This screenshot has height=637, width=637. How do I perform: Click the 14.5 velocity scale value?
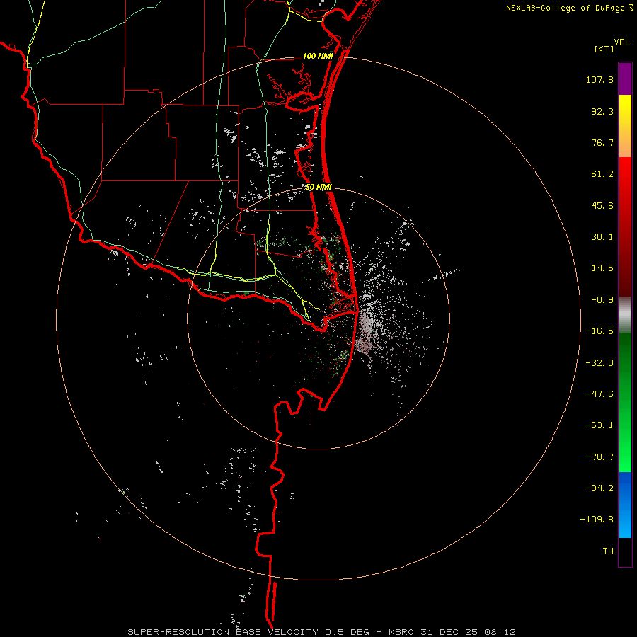[602, 268]
